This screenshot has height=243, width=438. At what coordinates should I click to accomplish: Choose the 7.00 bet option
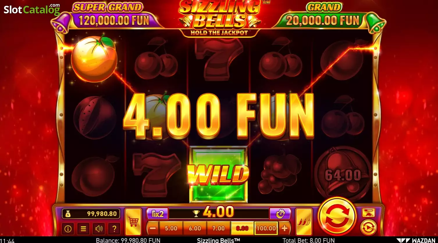[x=218, y=228]
